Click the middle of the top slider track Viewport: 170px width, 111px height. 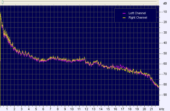(x=79, y=2)
